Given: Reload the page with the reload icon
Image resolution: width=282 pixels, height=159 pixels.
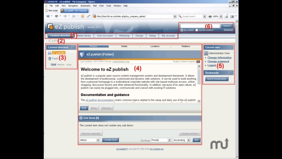Looking at the screenshot, I should pos(83,16).
